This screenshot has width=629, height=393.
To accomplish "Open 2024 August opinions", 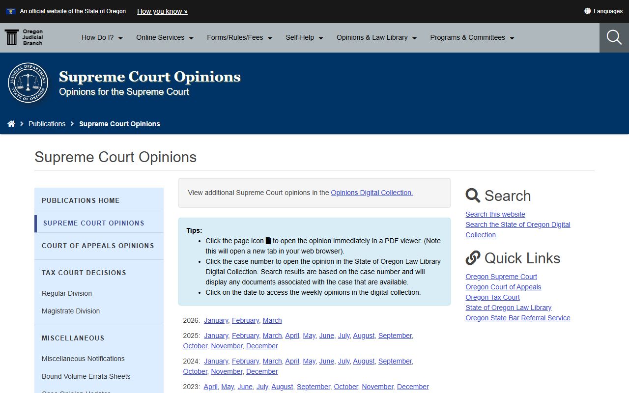I will 364,361.
